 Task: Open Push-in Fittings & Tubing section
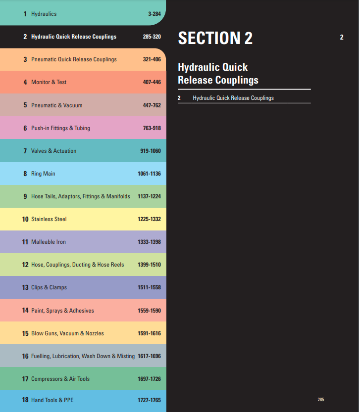[60, 128]
